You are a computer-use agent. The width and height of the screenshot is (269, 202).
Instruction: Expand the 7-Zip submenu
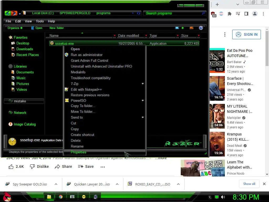coord(105,84)
